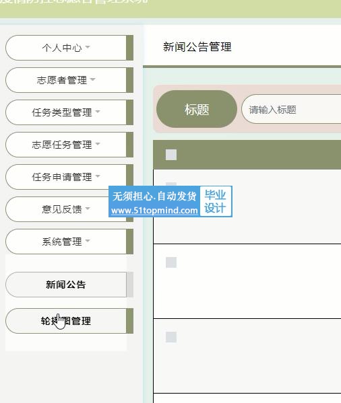The width and height of the screenshot is (341, 403).
Task: Click the olive side bar of 轮播图管理
Action: (x=129, y=321)
